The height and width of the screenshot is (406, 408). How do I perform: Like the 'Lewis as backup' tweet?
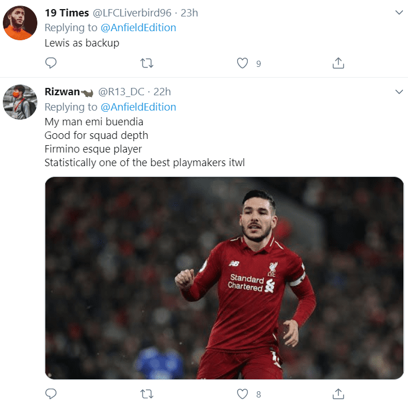click(x=242, y=63)
